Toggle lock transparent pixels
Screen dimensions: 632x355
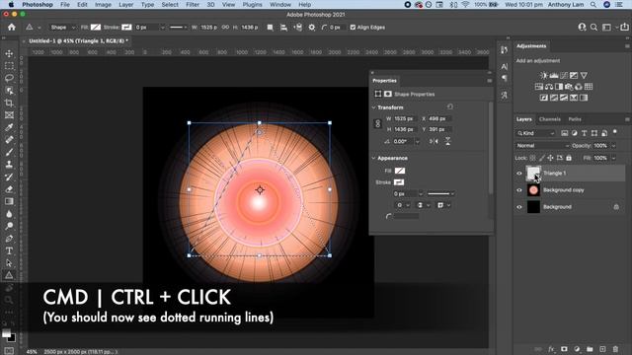tap(533, 158)
